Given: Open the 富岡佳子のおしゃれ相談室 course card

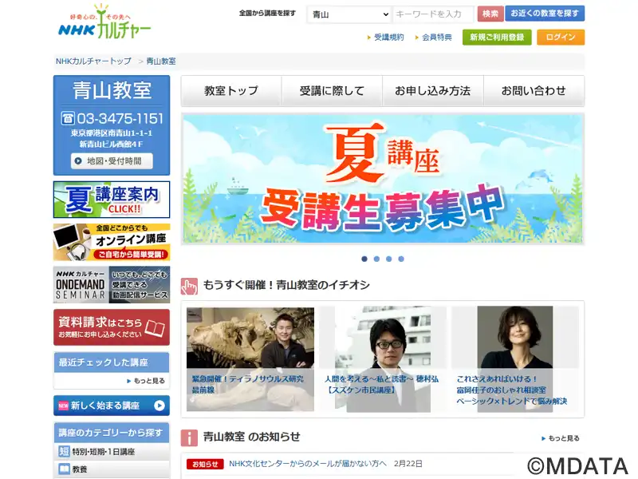Looking at the screenshot, I should 514,359.
